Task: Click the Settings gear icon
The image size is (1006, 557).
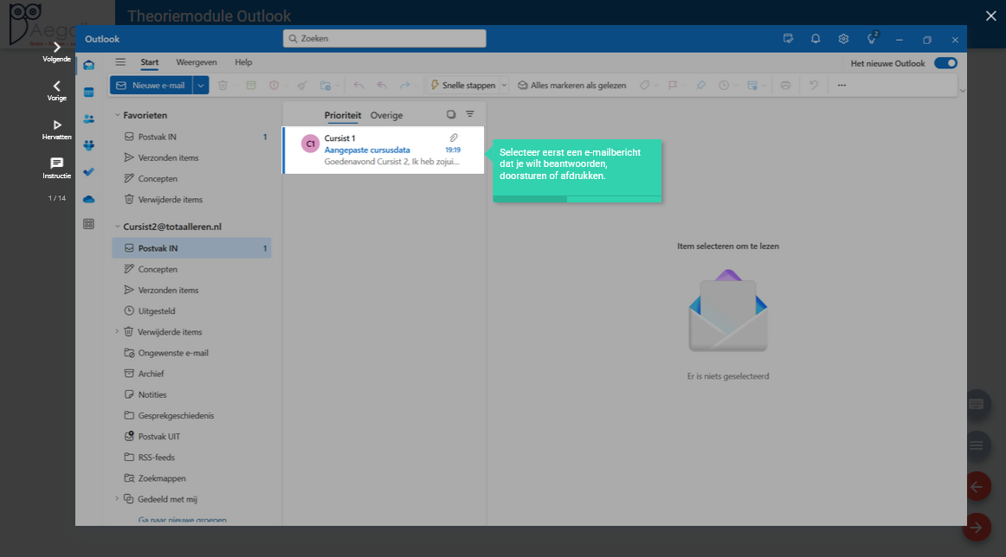Action: coord(843,39)
